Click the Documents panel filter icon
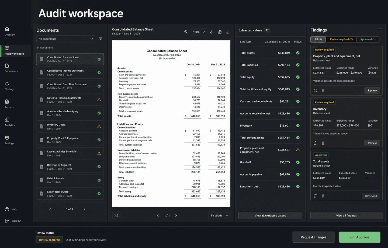Viewport: 388px width, 248px height. pos(101,39)
